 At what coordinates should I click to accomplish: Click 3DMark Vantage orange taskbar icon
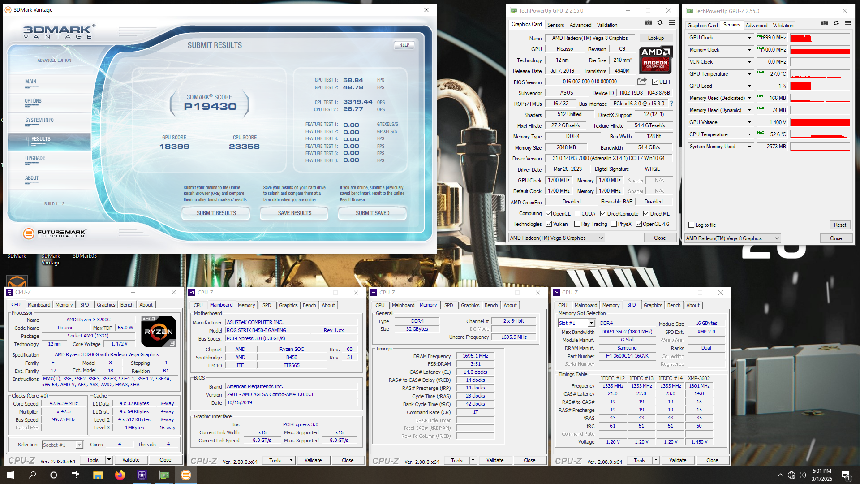186,475
